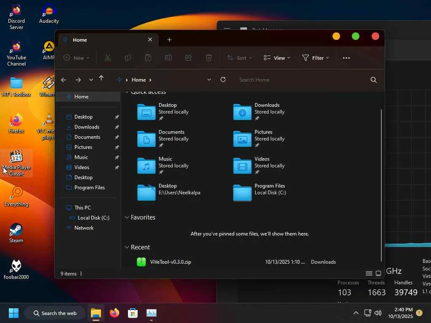Switch to details view in status bar
This screenshot has height=323, width=431.
pos(369,273)
